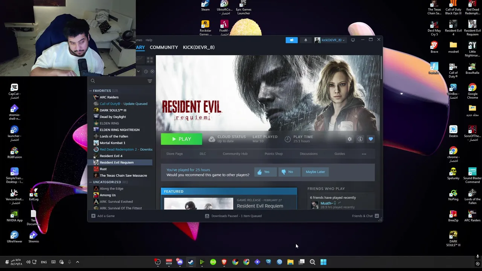Open more game links ellipsis

click(x=364, y=154)
